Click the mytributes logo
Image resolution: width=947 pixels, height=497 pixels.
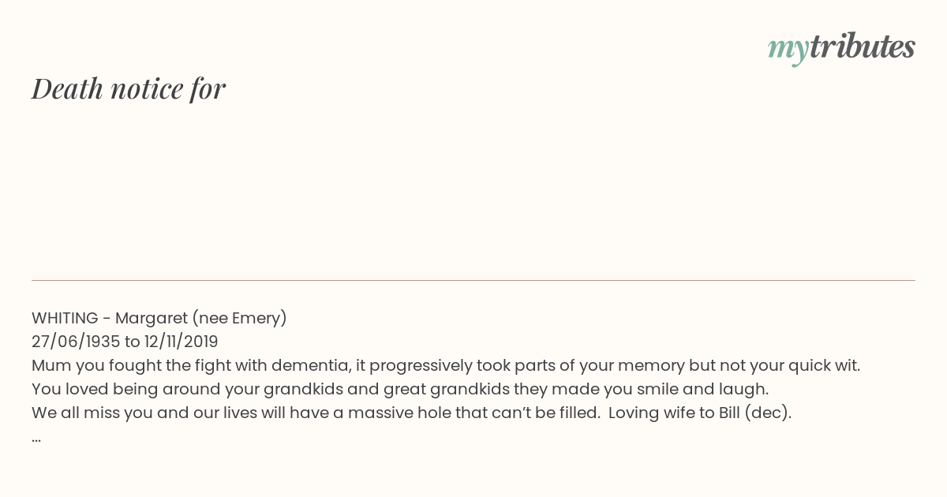[x=841, y=48]
